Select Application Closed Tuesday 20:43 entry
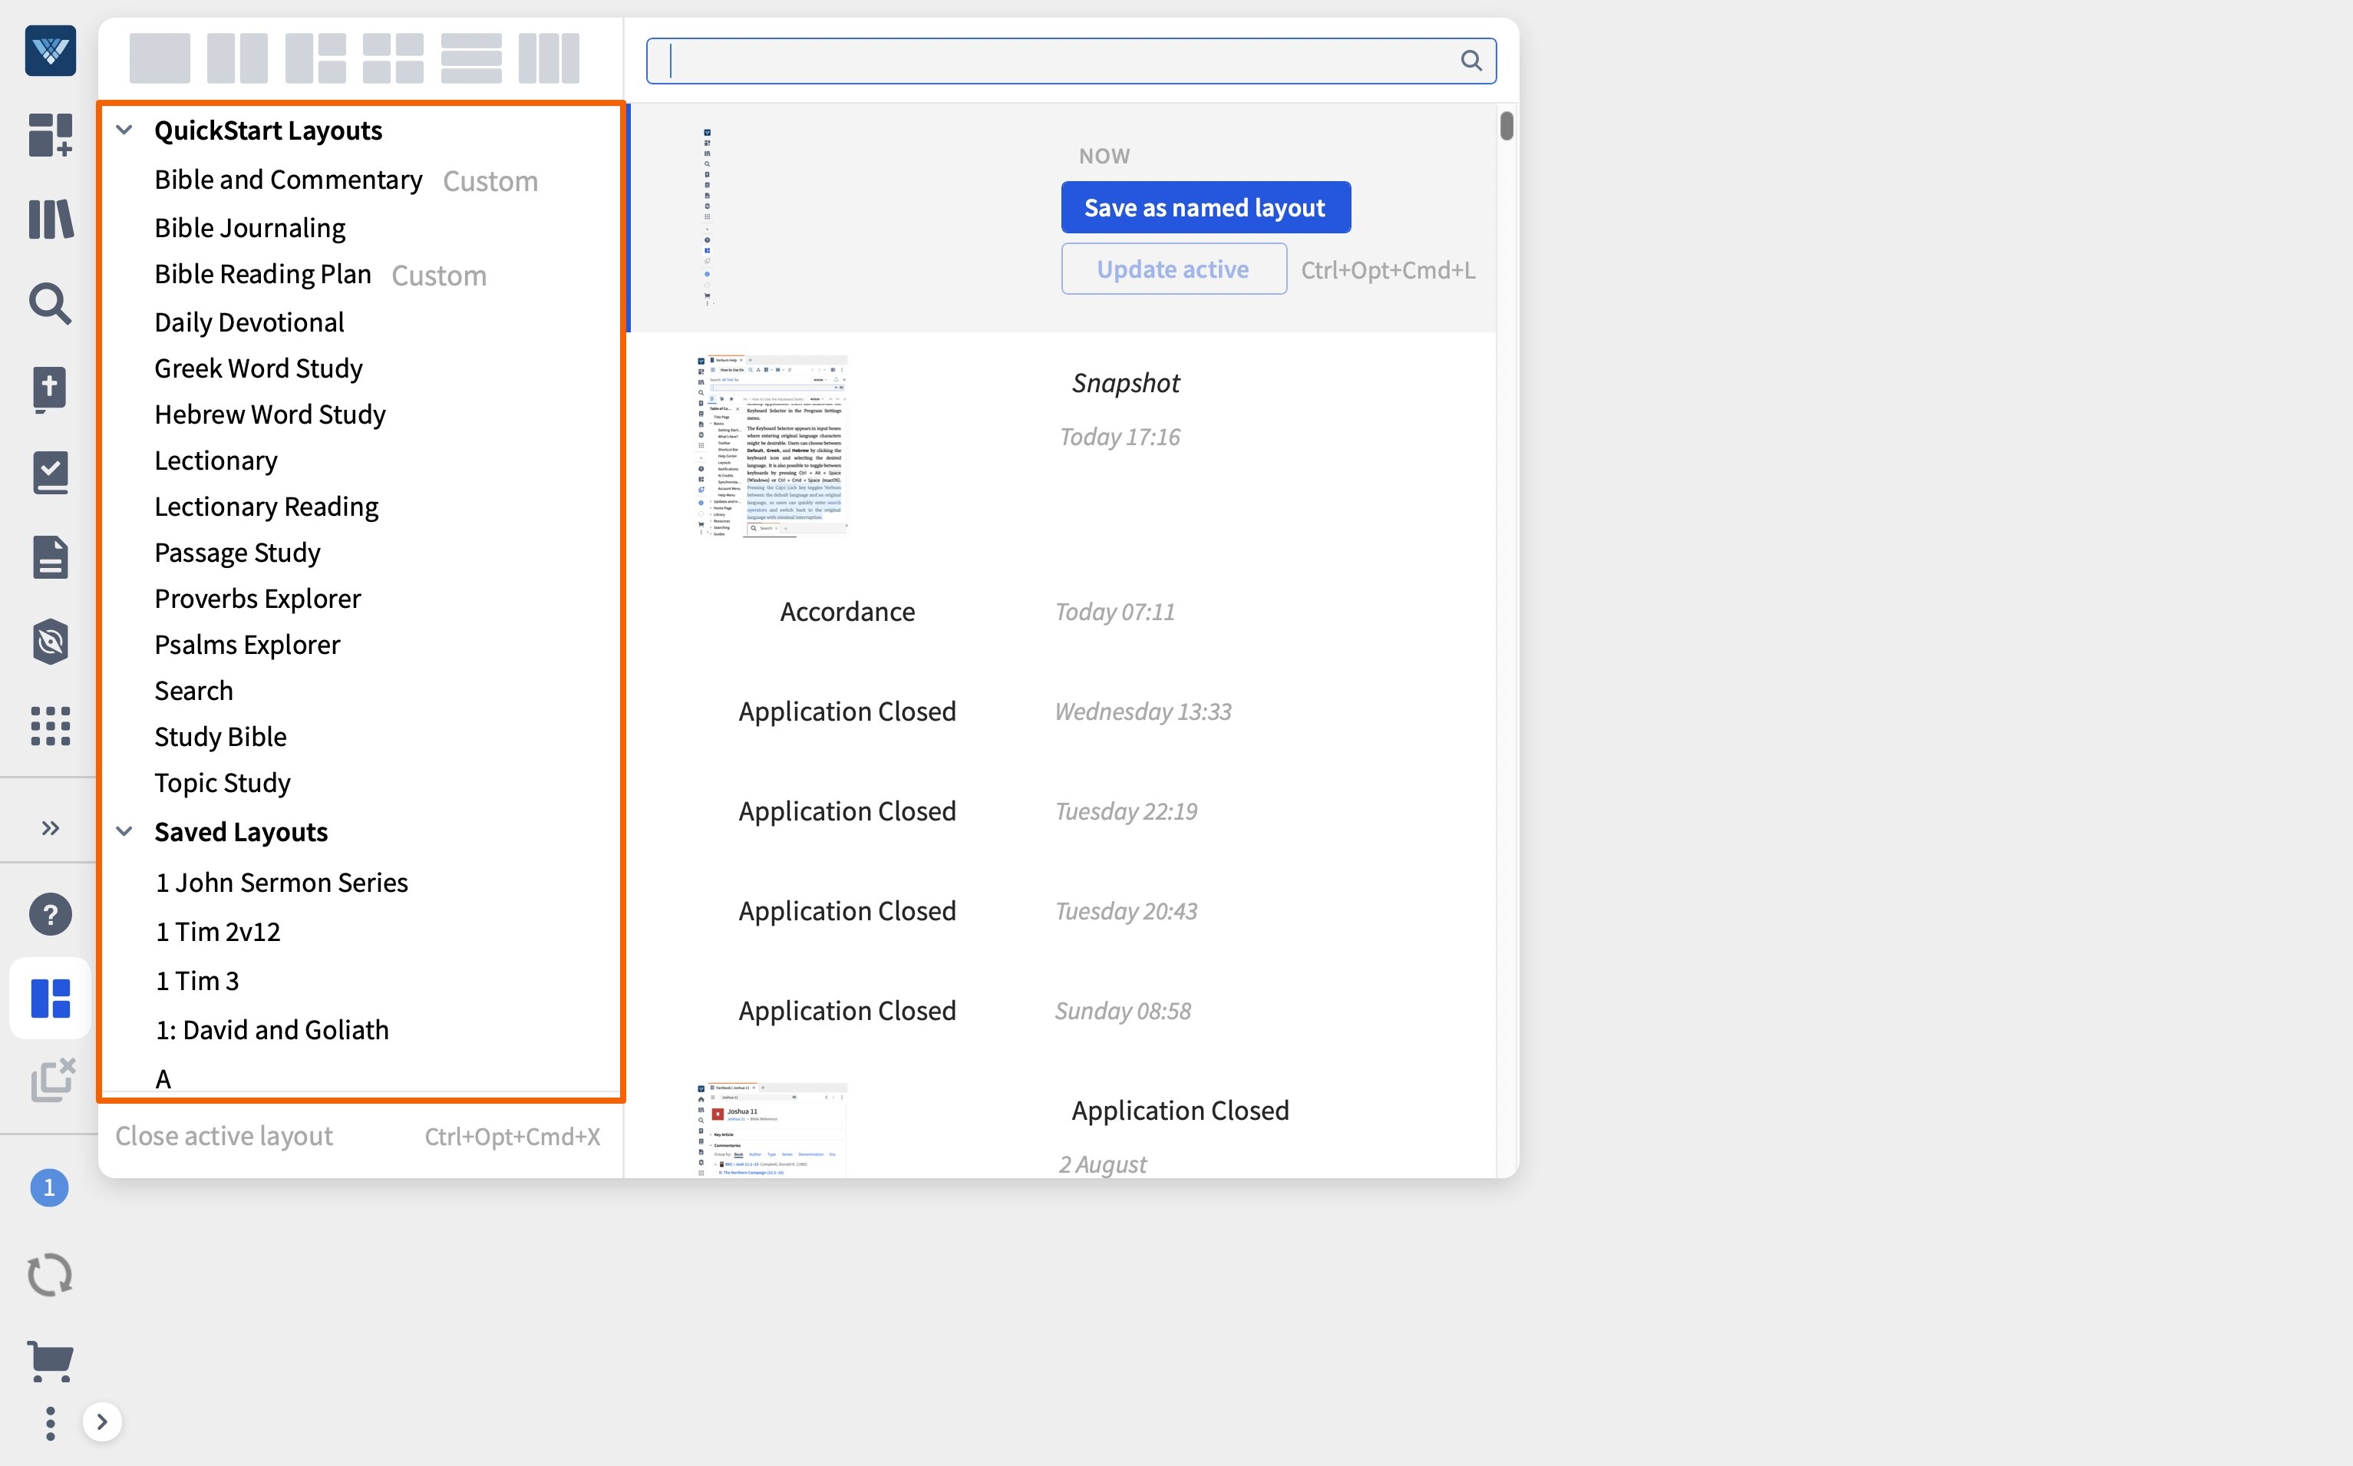The height and width of the screenshot is (1466, 2353). [x=1064, y=911]
